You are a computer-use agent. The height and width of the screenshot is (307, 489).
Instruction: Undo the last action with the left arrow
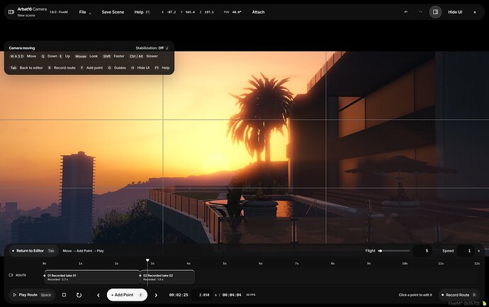[x=406, y=12]
